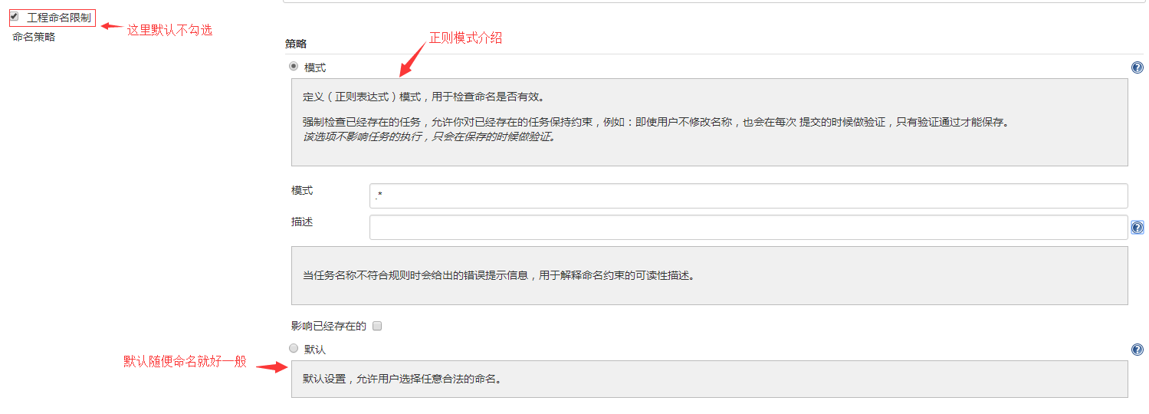This screenshot has height=414, width=1149.
Task: Click help icon beside the 描述 input field
Action: click(x=1138, y=228)
